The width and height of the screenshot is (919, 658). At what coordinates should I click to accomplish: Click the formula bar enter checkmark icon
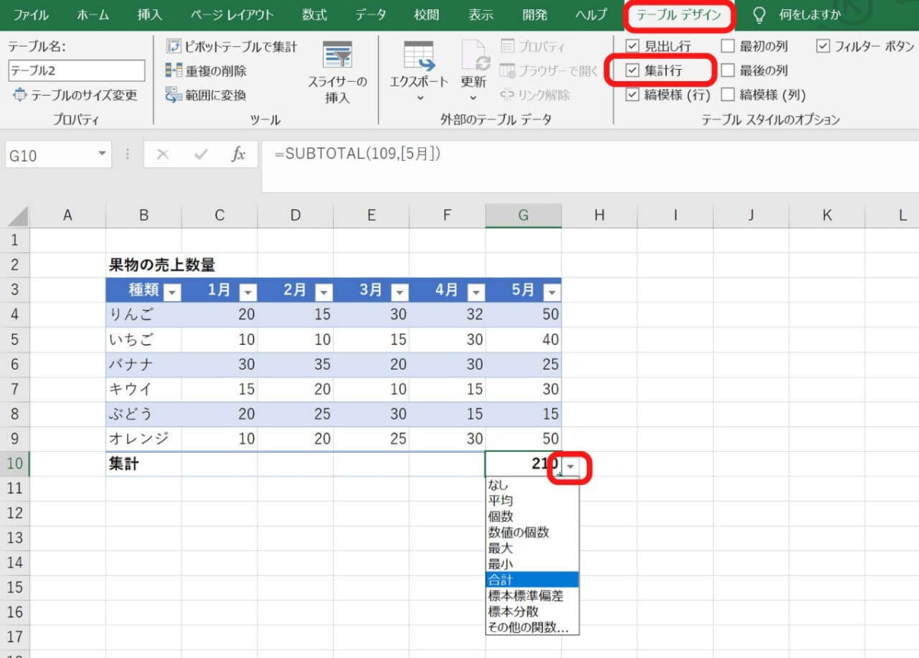click(201, 155)
